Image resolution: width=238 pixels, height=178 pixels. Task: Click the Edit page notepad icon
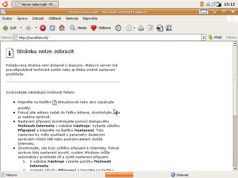pyautogui.click(x=151, y=28)
